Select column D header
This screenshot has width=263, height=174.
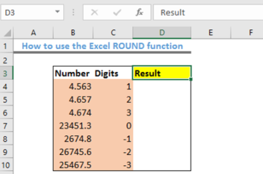click(x=162, y=32)
